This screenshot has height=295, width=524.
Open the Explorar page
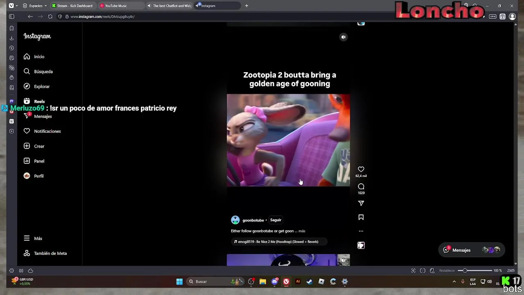pyautogui.click(x=36, y=86)
